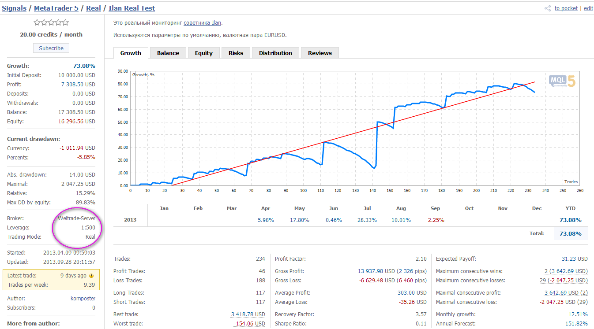Click Loss Trades count '188'
594x329 pixels.
click(261, 281)
